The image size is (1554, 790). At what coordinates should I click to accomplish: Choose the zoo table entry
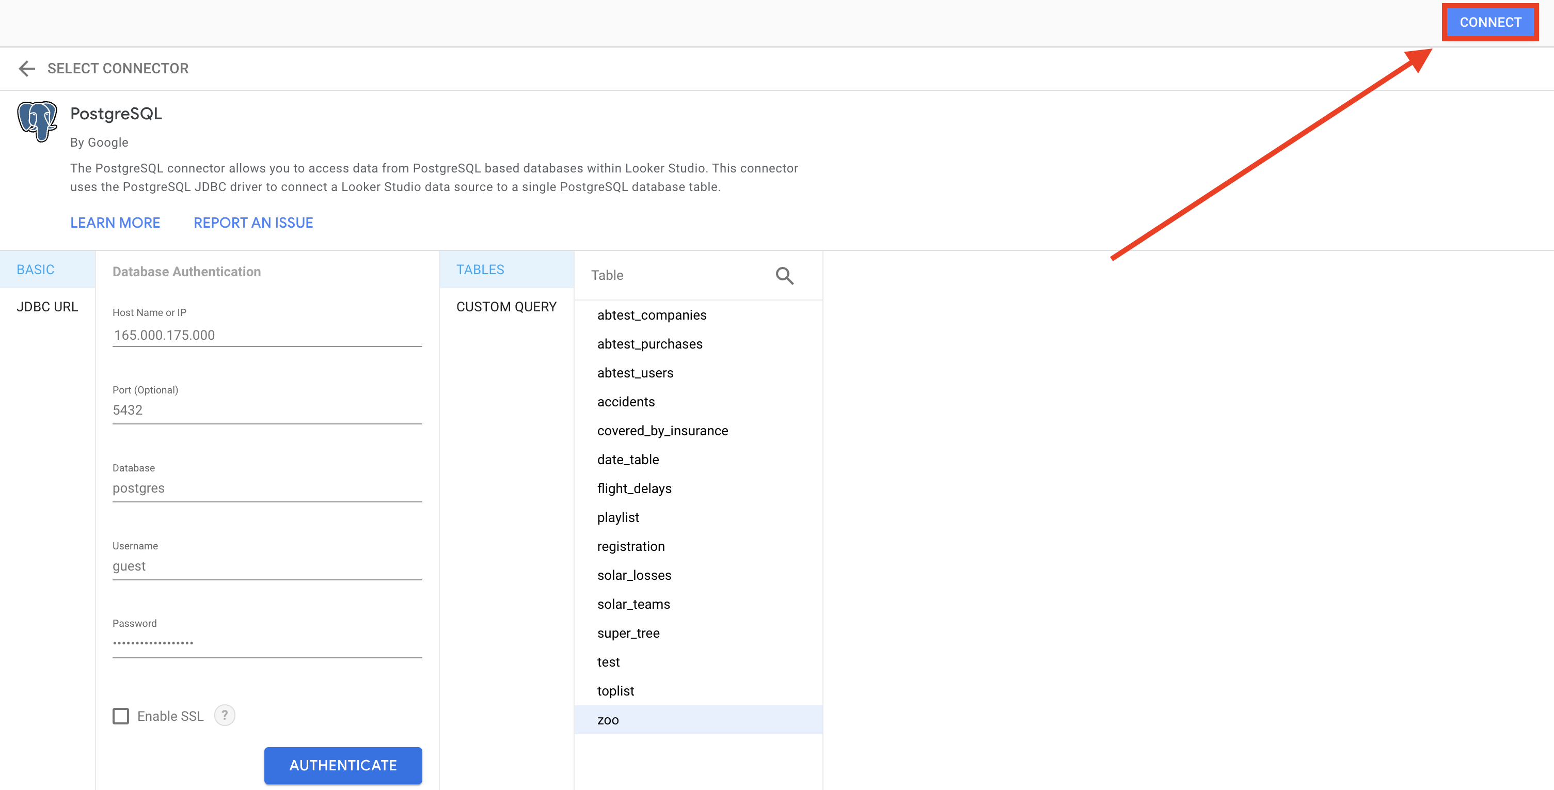pyautogui.click(x=608, y=720)
